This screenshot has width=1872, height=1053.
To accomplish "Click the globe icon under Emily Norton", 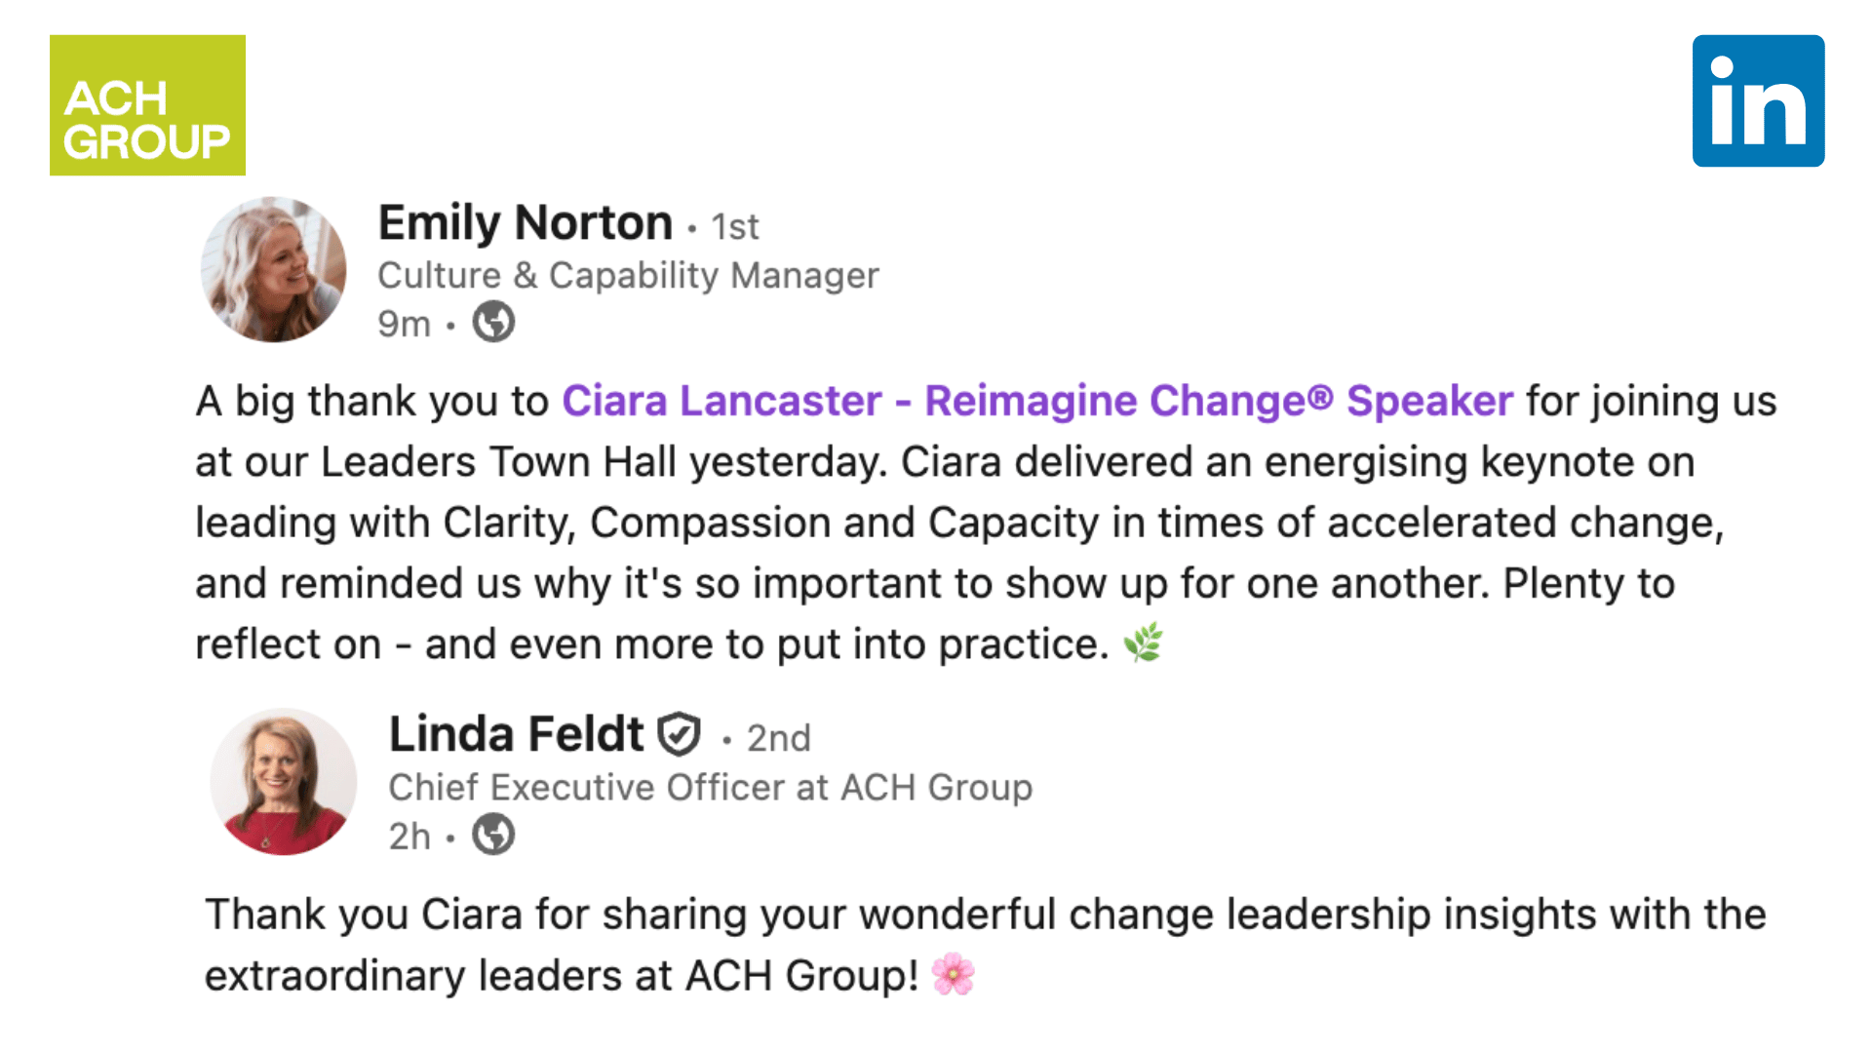I will click(x=493, y=322).
